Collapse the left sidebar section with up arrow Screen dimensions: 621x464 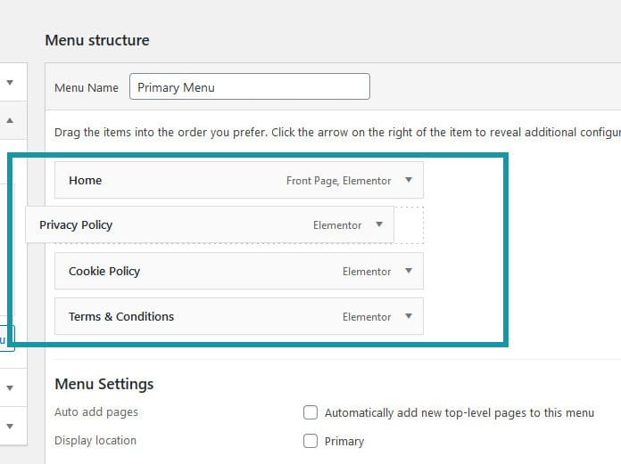pos(10,119)
